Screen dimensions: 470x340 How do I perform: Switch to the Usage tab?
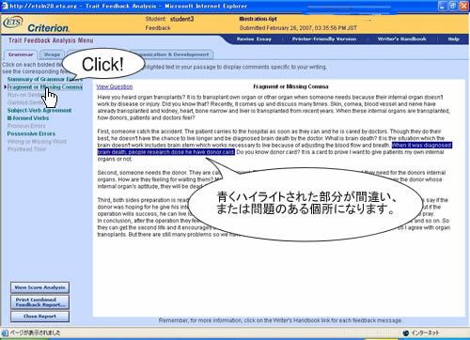click(x=52, y=54)
